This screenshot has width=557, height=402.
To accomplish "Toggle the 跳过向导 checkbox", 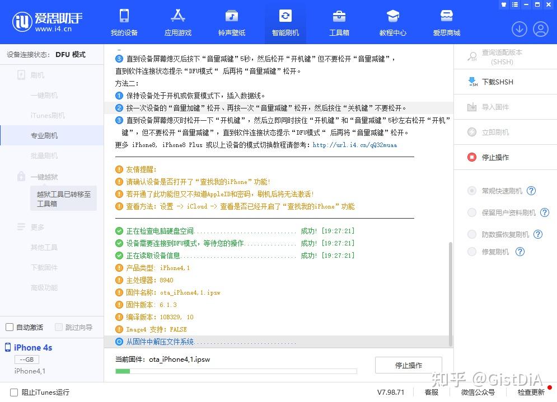I will point(59,327).
